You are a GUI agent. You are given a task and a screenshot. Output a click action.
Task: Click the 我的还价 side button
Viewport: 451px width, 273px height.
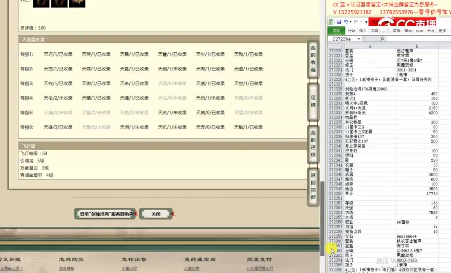point(313,144)
